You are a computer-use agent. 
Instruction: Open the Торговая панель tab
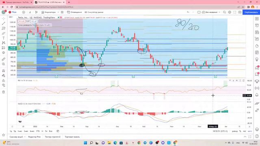pos(72,137)
